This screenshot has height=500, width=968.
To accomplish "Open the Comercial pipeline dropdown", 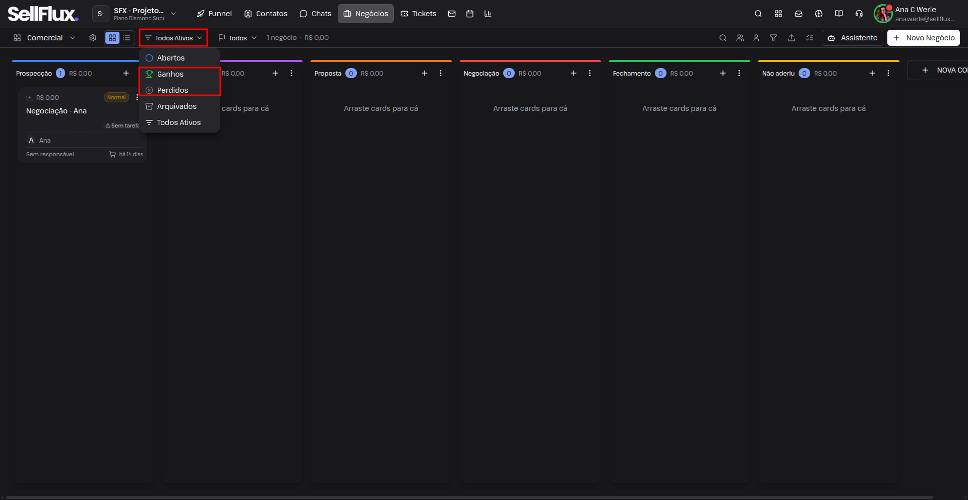I will 44,38.
